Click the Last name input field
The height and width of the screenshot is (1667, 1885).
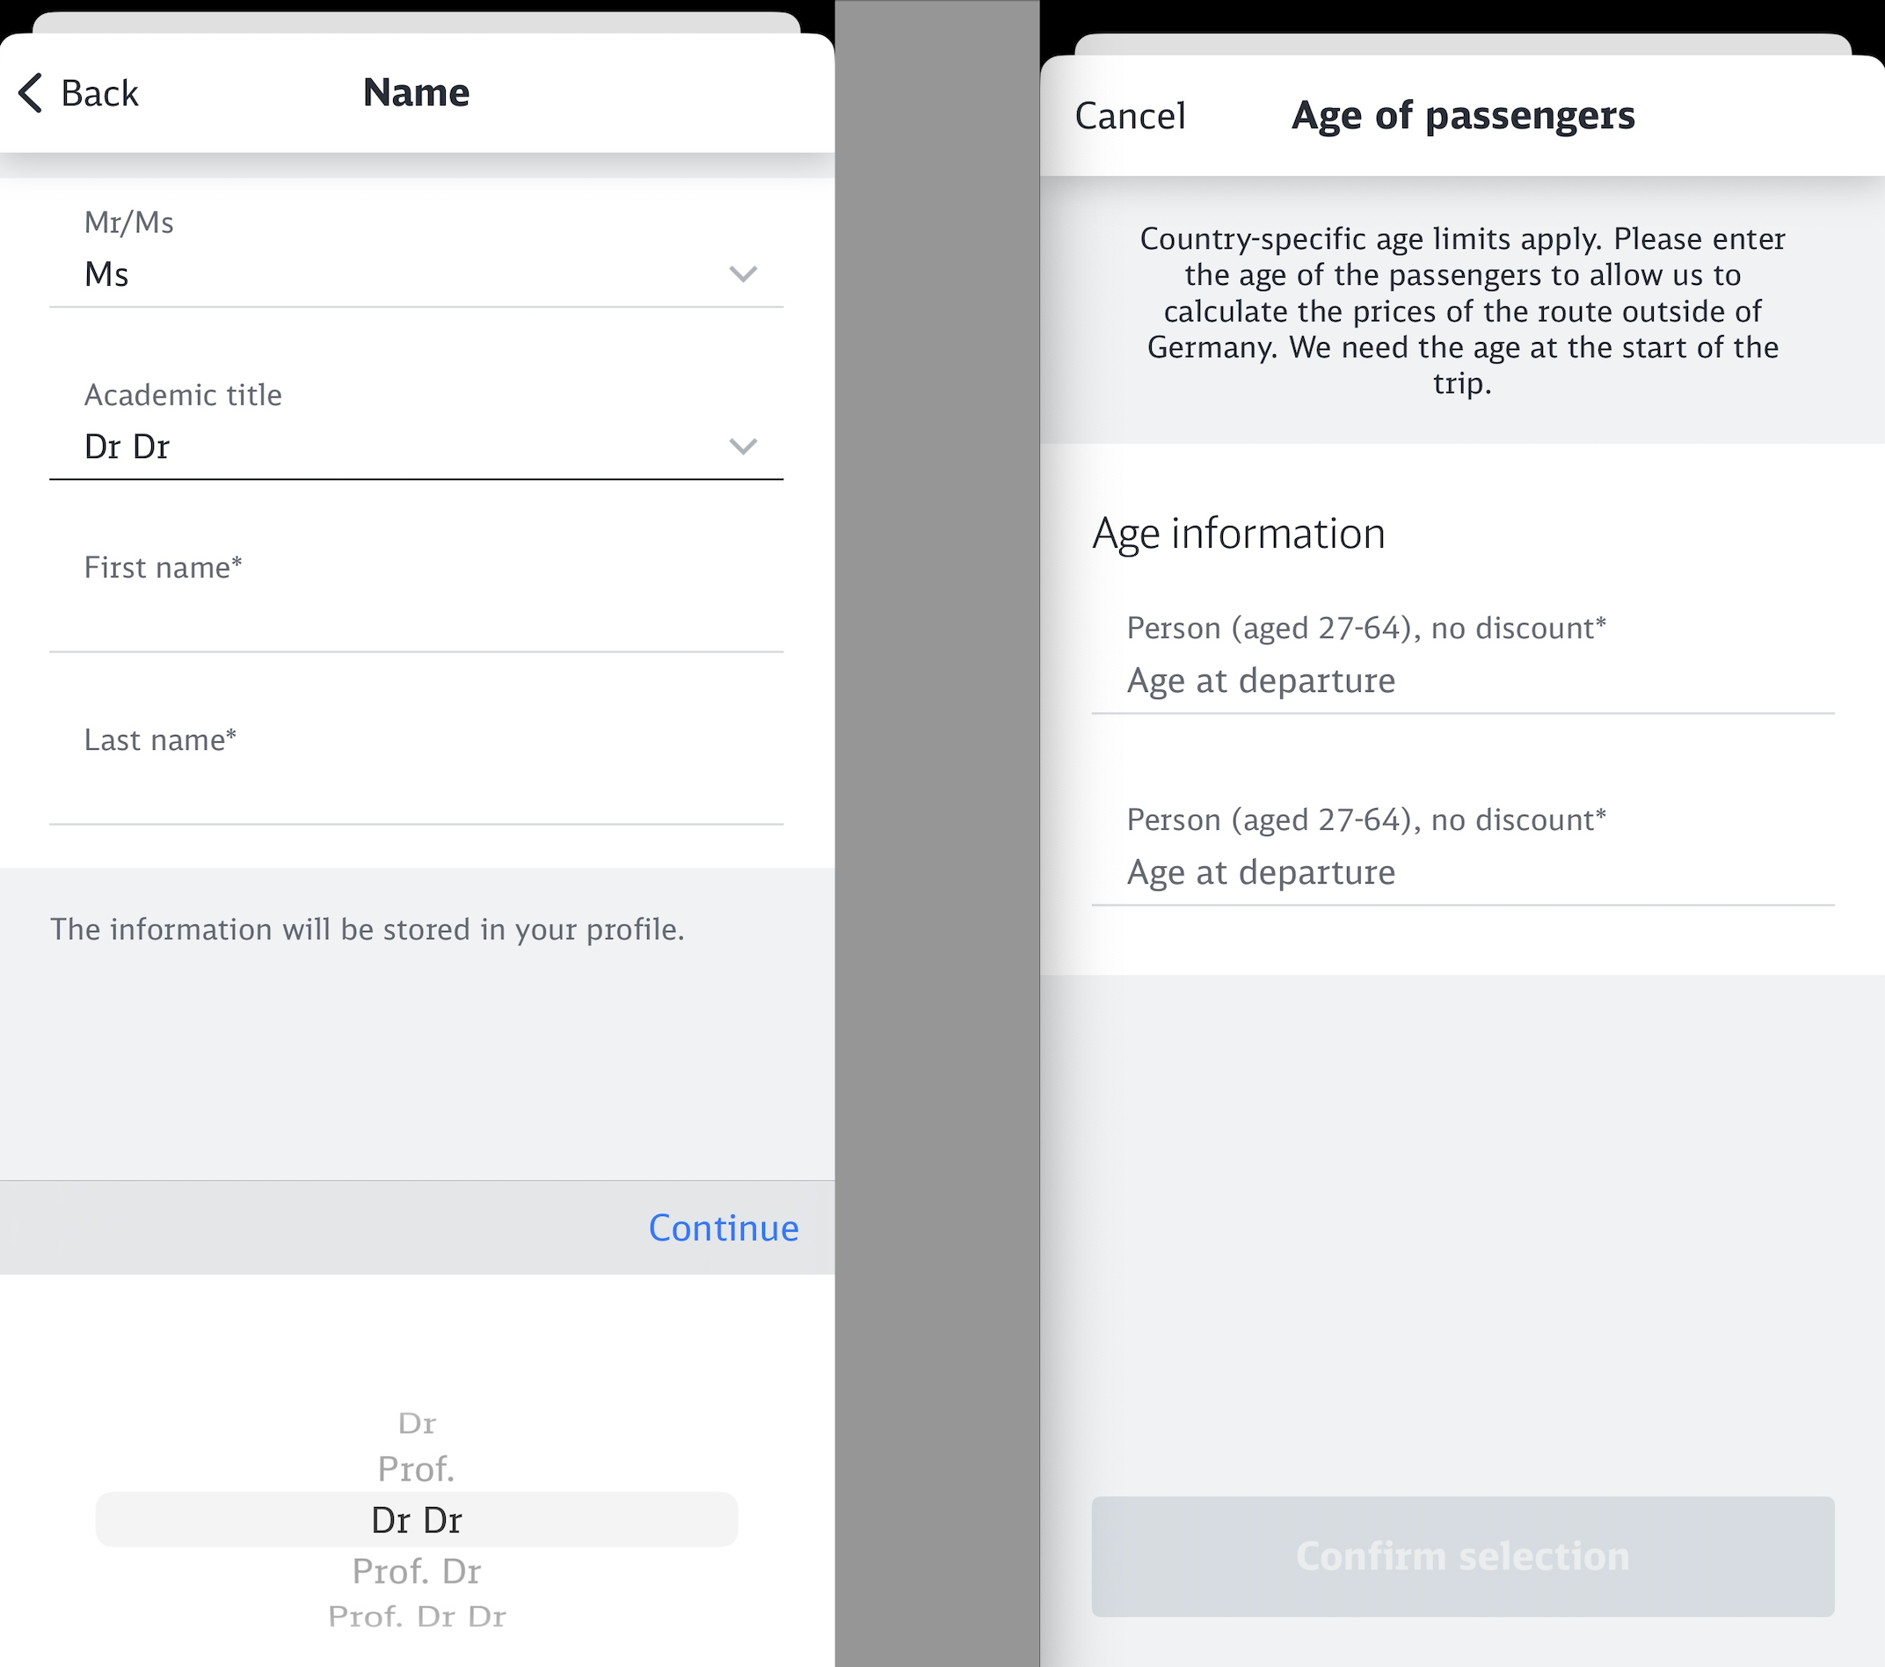click(415, 790)
